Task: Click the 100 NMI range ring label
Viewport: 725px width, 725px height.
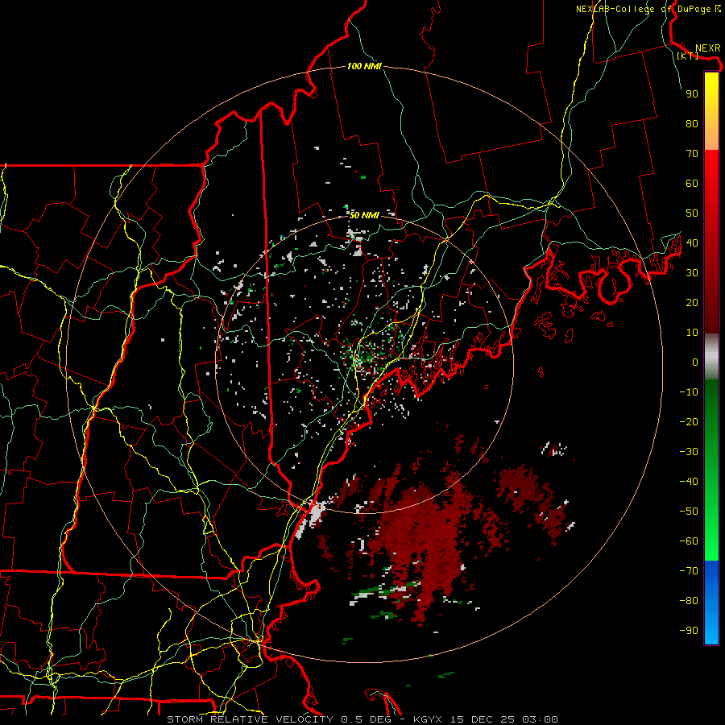Action: pyautogui.click(x=364, y=67)
